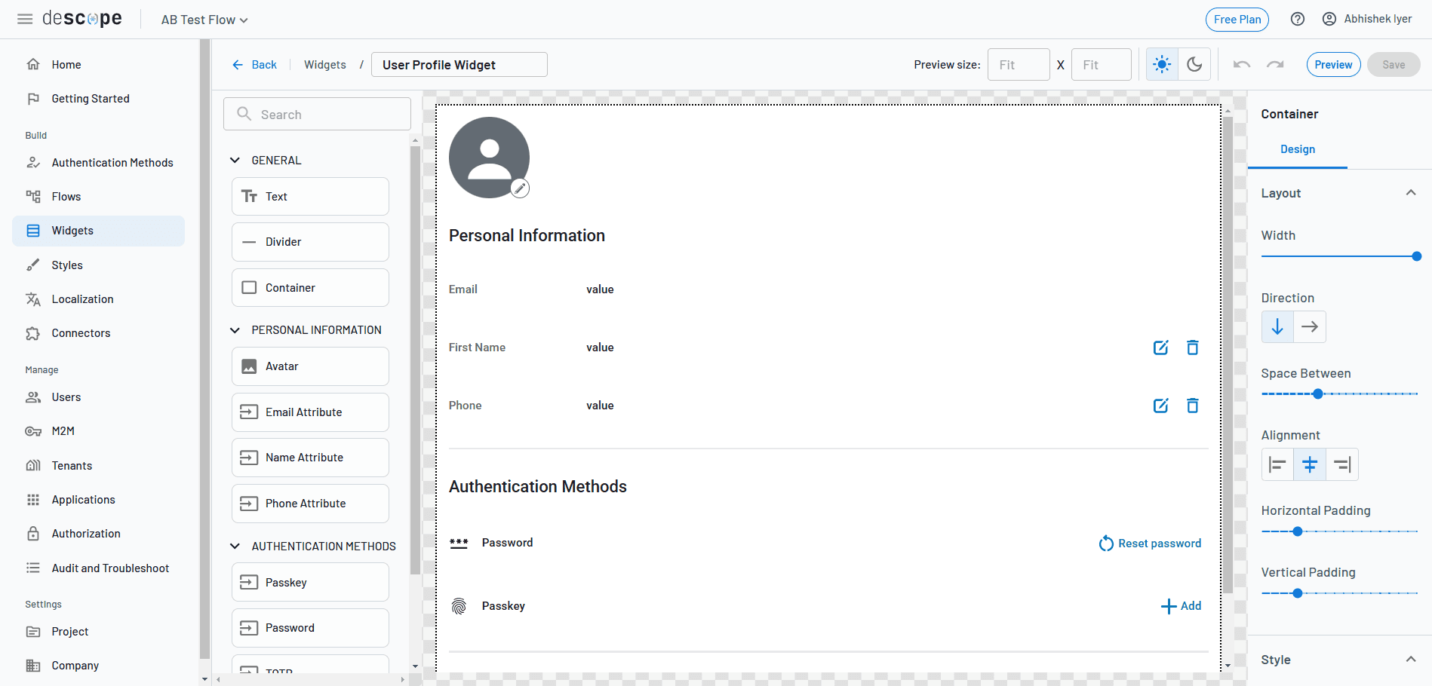Expand the Style section
Screen dimensions: 1432x686
(x=1411, y=658)
